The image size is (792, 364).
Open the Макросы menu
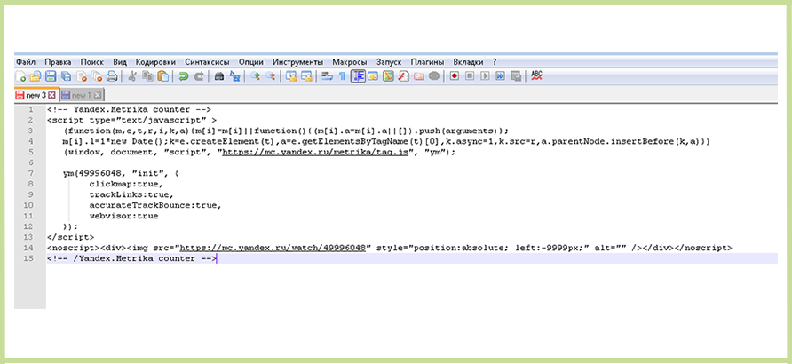tap(350, 62)
